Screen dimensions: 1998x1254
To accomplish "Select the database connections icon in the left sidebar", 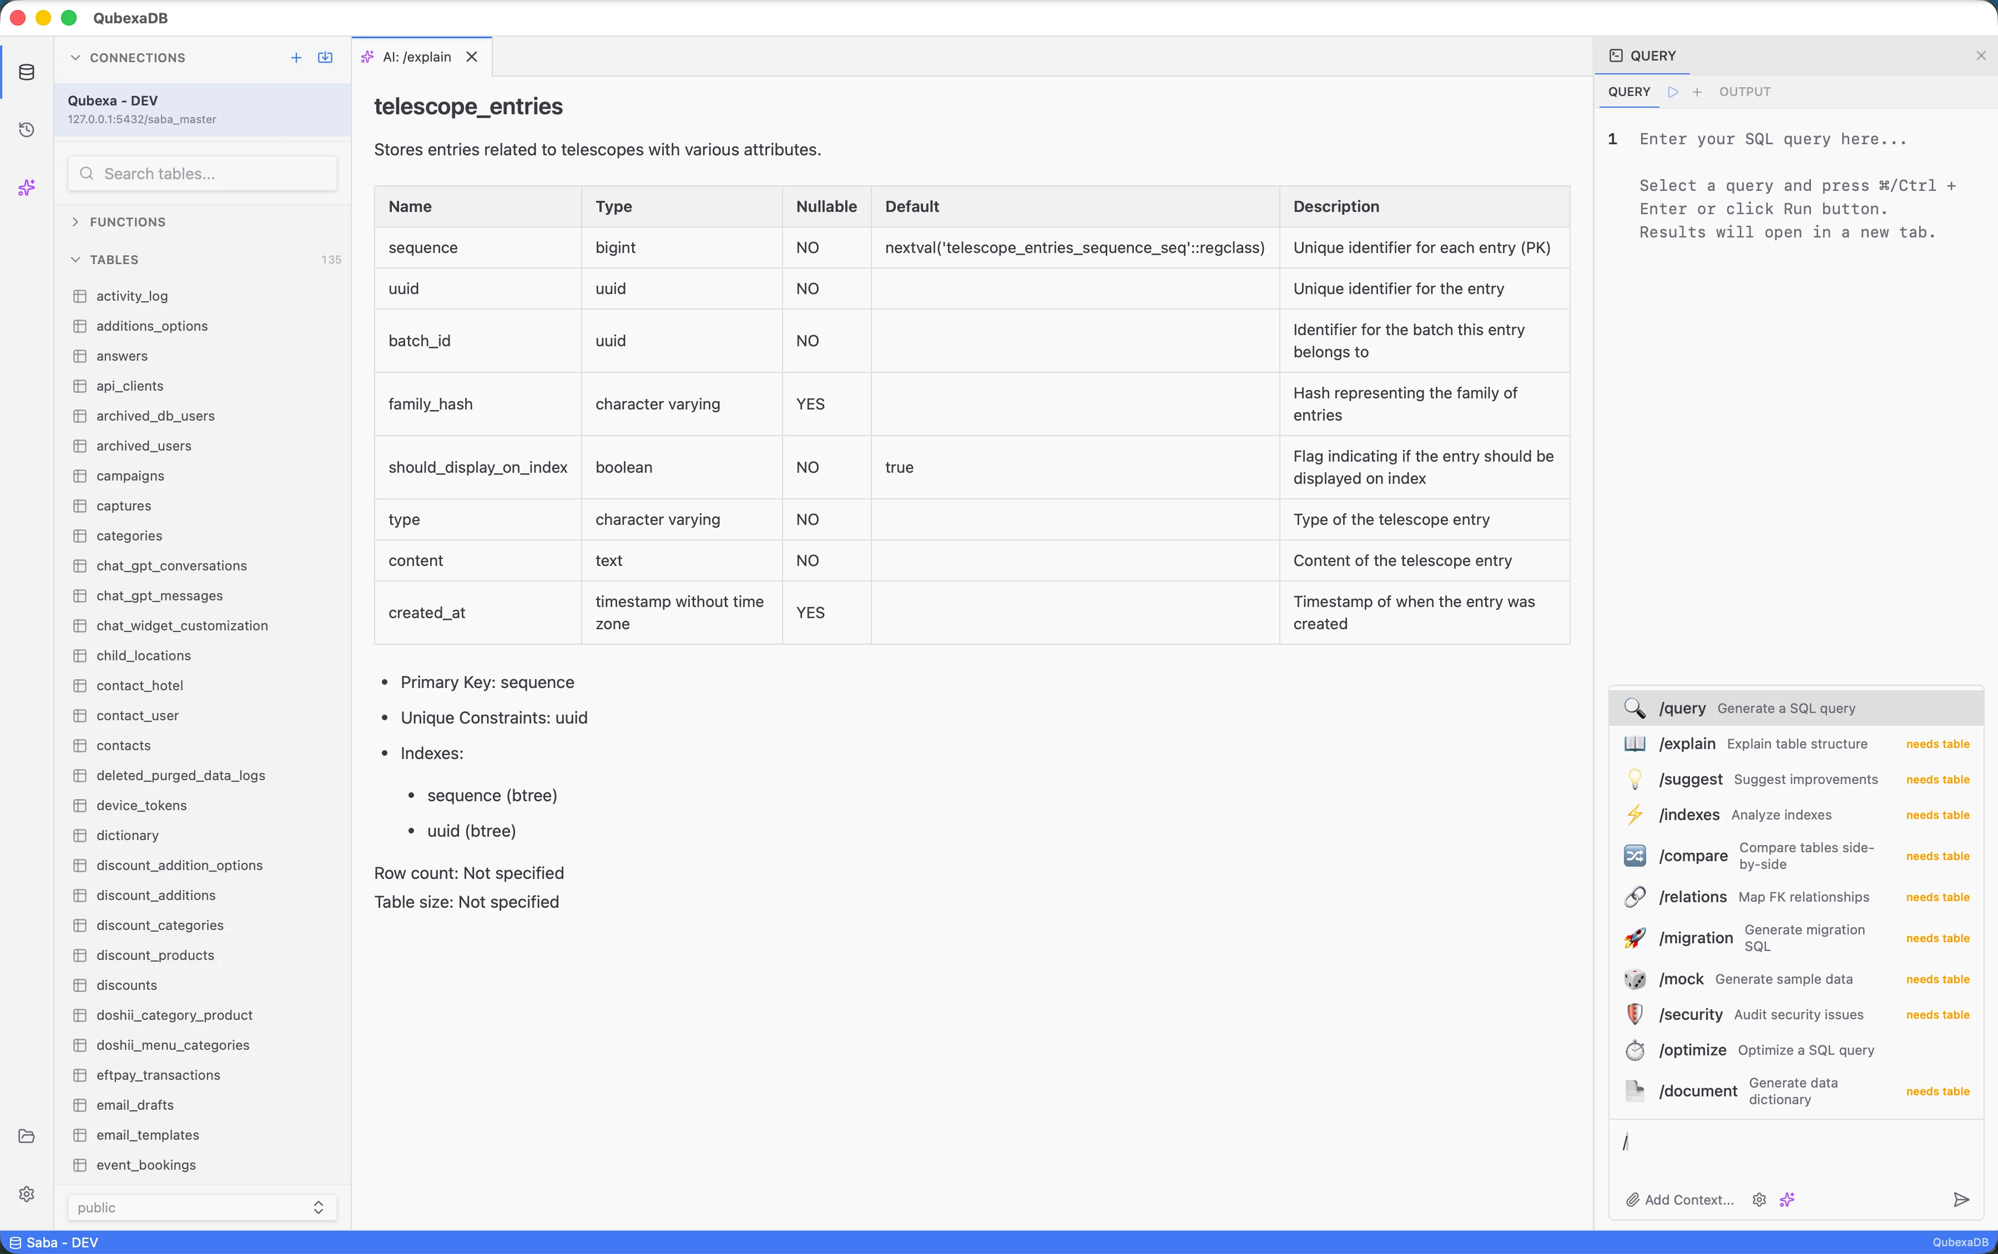I will [x=26, y=72].
